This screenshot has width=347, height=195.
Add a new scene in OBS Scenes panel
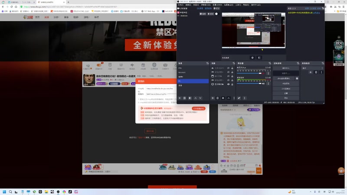click(180, 98)
